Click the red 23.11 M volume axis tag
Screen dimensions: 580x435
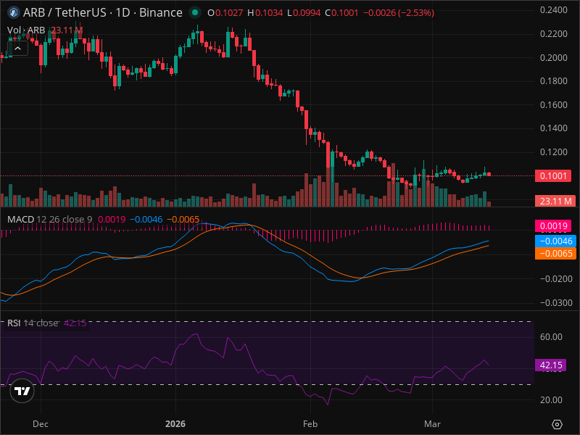[555, 202]
